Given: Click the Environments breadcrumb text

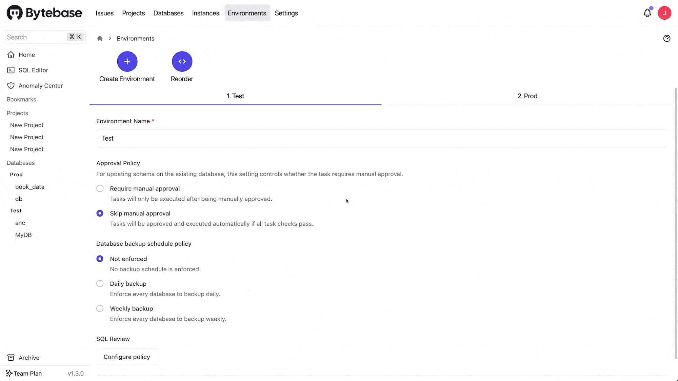Looking at the screenshot, I should pyautogui.click(x=136, y=38).
